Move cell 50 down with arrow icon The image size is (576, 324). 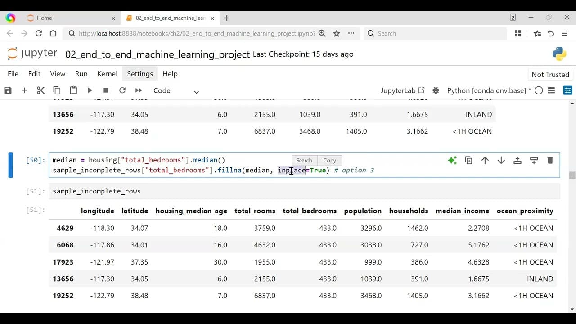tap(501, 160)
